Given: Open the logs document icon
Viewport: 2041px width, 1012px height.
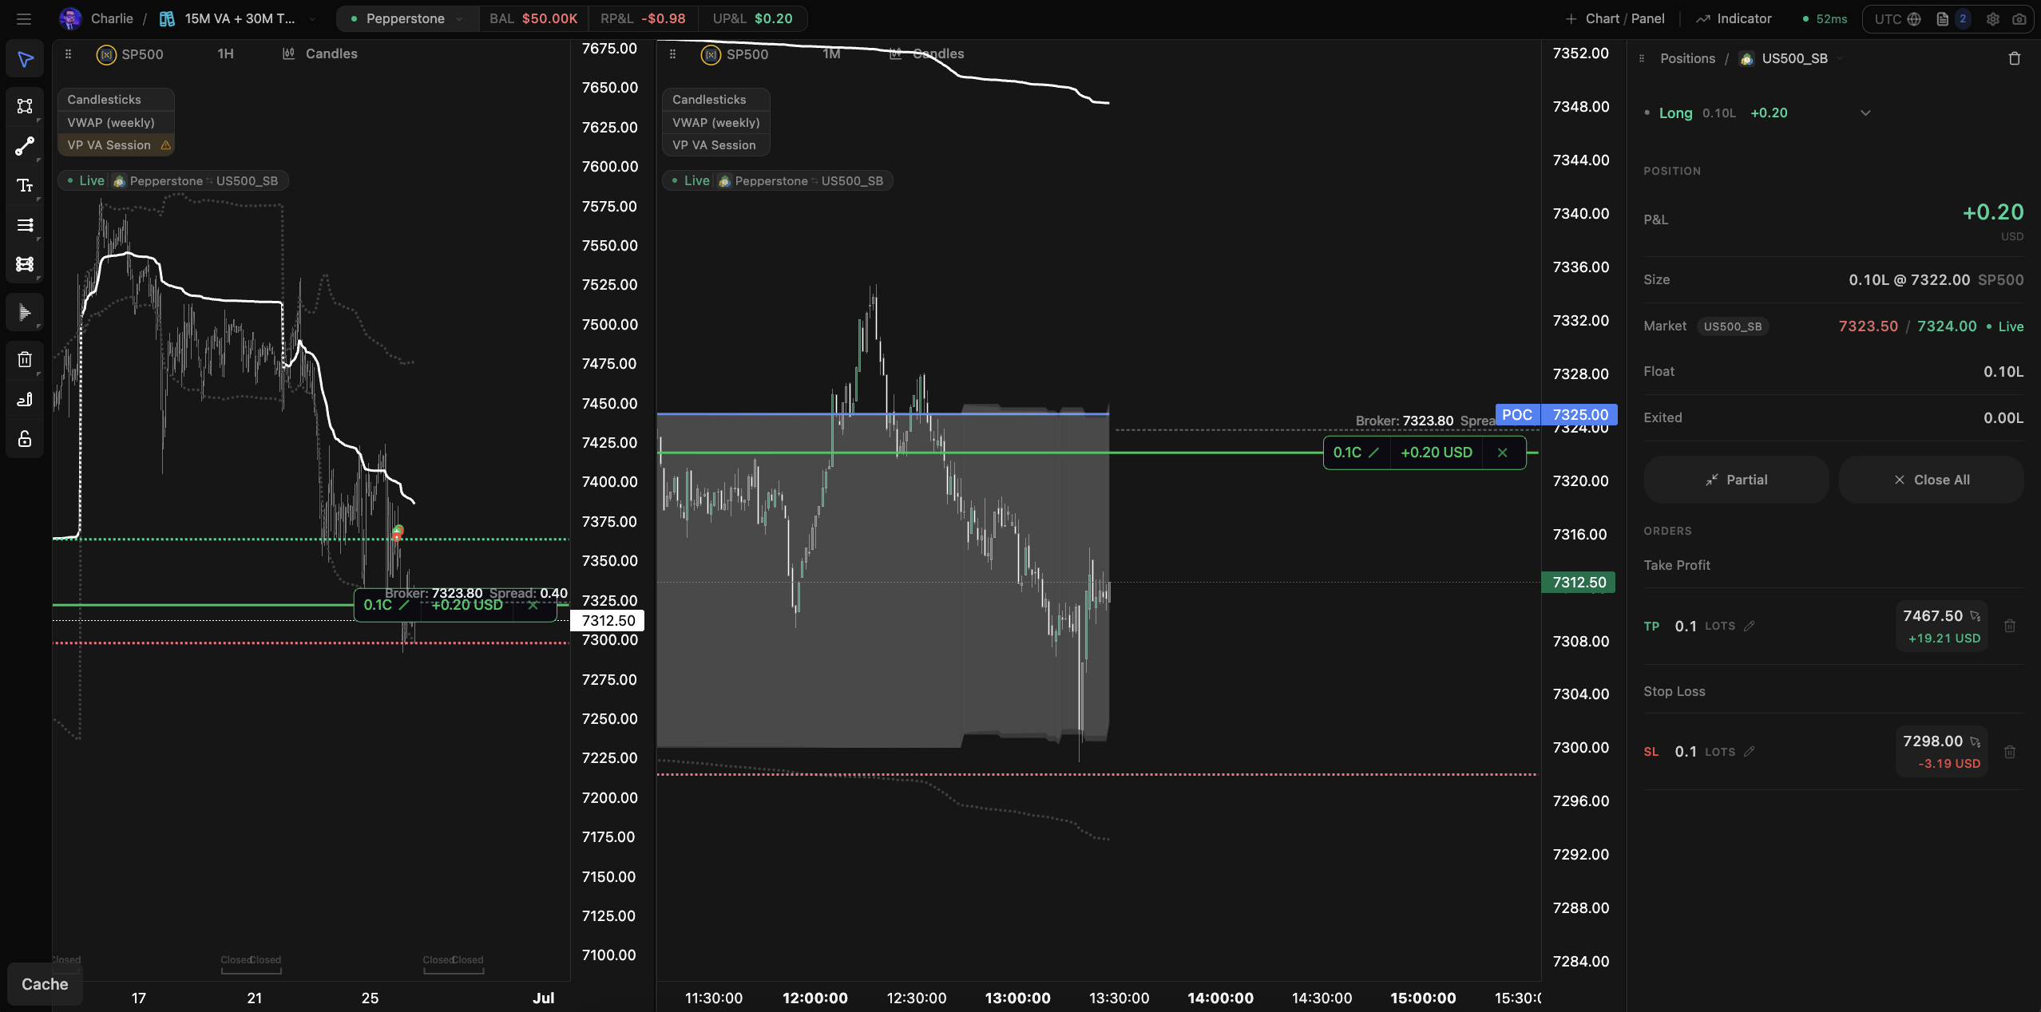Looking at the screenshot, I should (1943, 18).
